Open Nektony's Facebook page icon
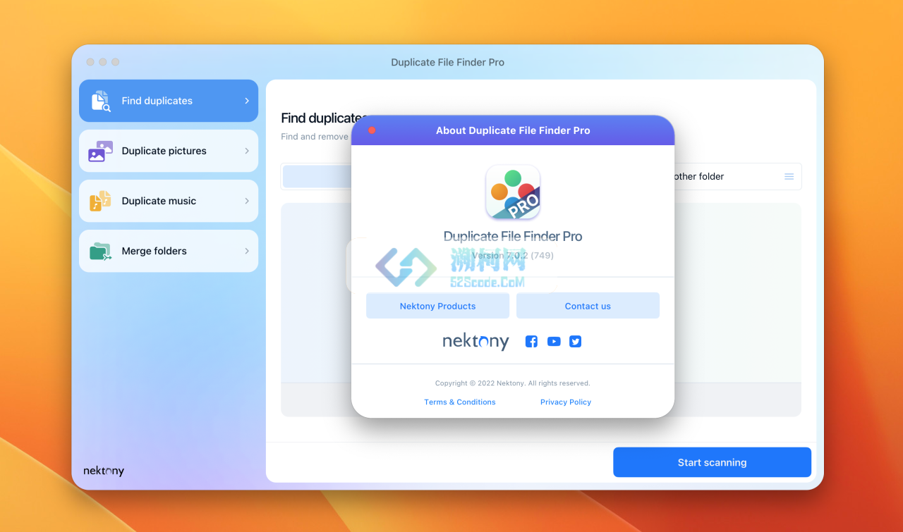Screen dimensions: 903x532 coord(532,341)
